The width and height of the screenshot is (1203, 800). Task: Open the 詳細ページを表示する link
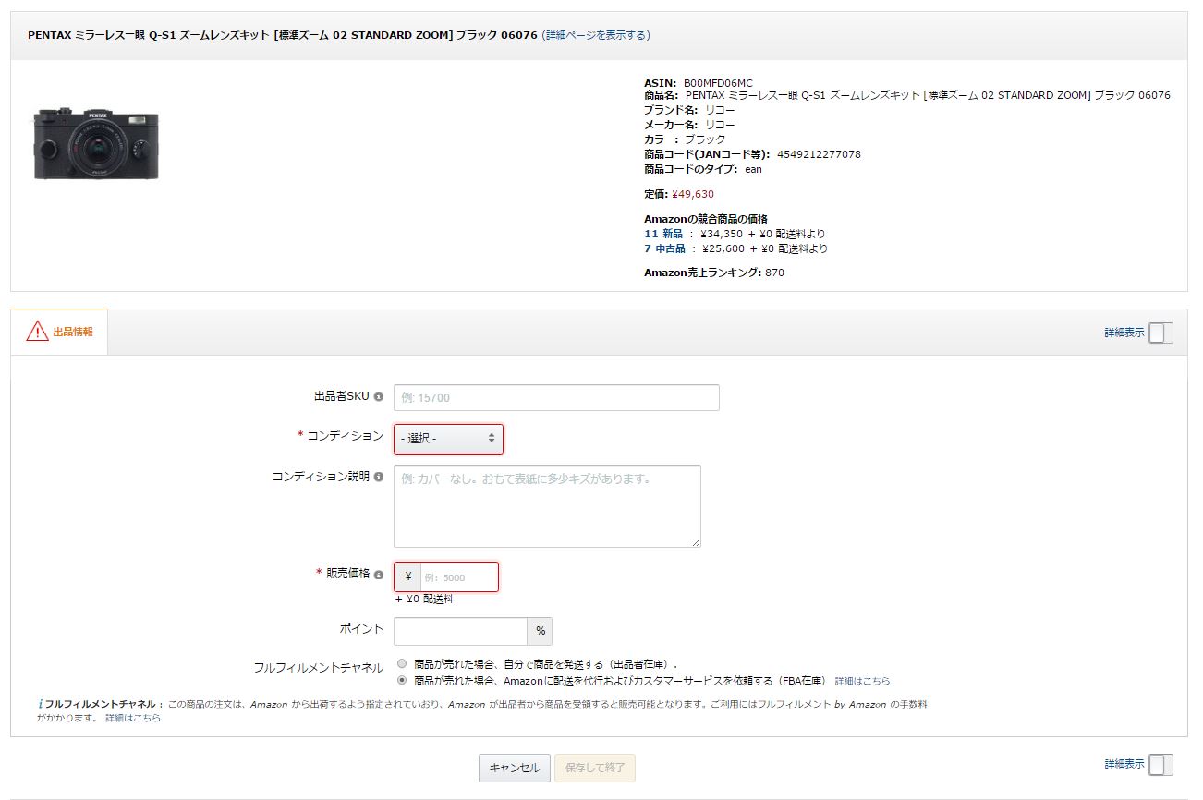coord(596,35)
